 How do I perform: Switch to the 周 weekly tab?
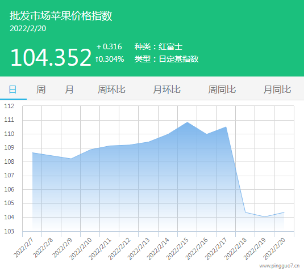point(41,90)
